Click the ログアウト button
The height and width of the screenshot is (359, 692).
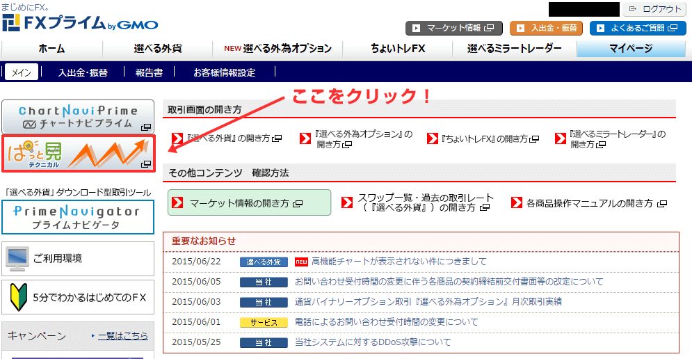tap(654, 9)
